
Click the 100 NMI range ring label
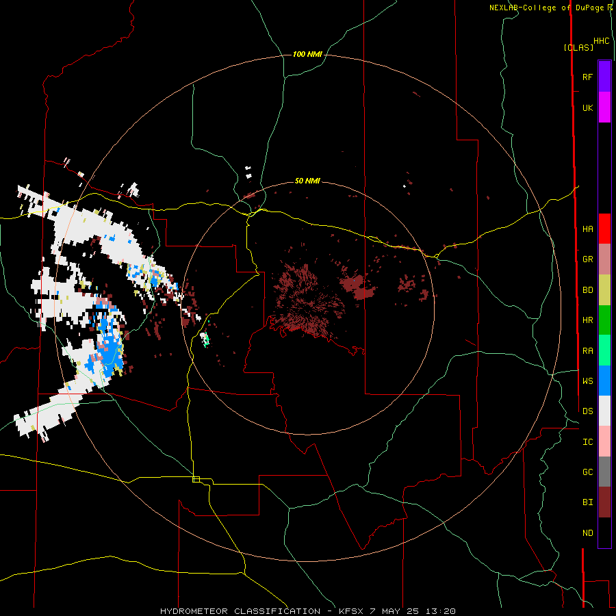pyautogui.click(x=307, y=54)
